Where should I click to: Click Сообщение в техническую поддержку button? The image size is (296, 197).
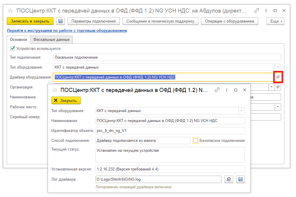pos(160,21)
